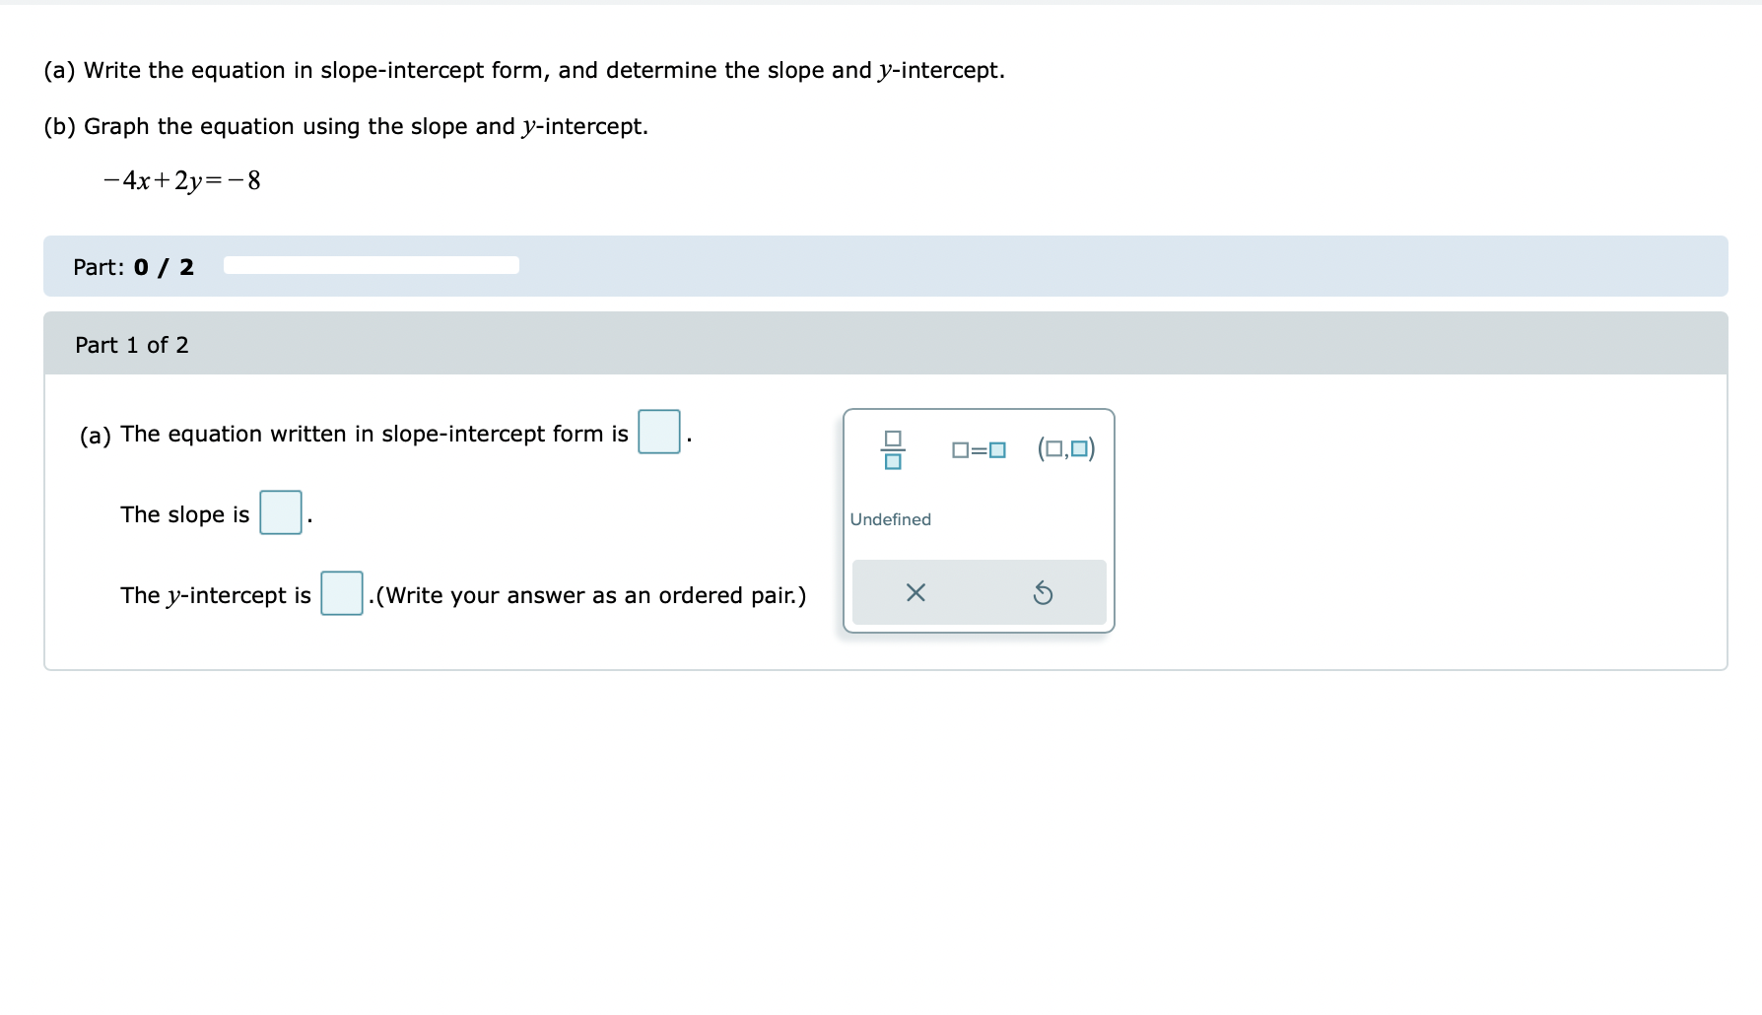Click the instruction line '(a) Write the equation in slope-intercept form'
This screenshot has width=1762, height=1015.
pos(524,70)
